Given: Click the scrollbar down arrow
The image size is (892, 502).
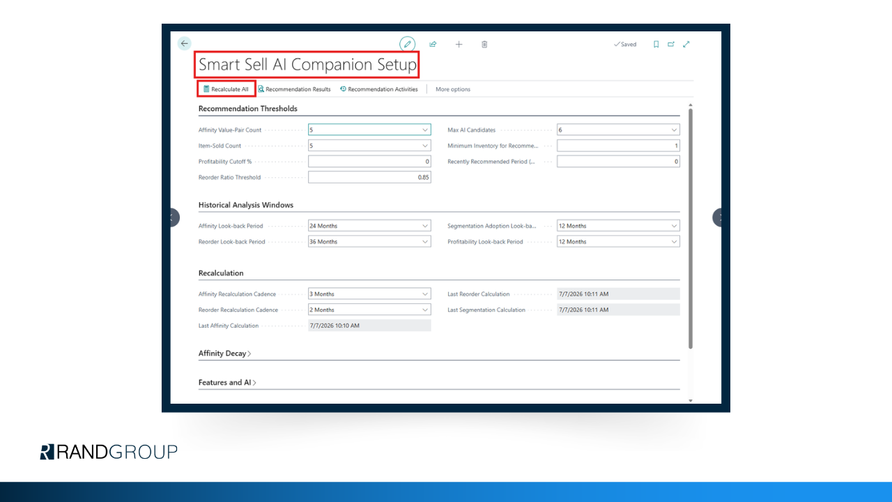Looking at the screenshot, I should click(691, 400).
